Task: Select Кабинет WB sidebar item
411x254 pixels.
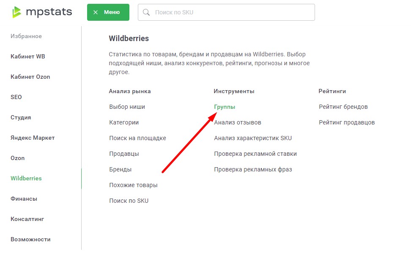Action: click(28, 57)
